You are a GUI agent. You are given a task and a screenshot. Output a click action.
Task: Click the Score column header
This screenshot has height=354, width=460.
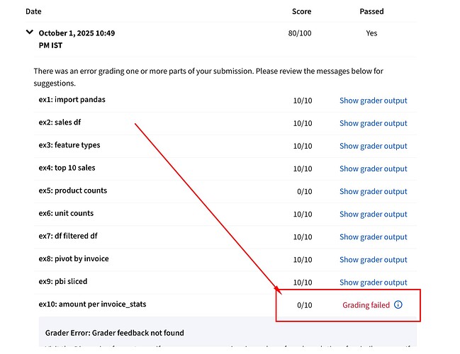(x=301, y=12)
